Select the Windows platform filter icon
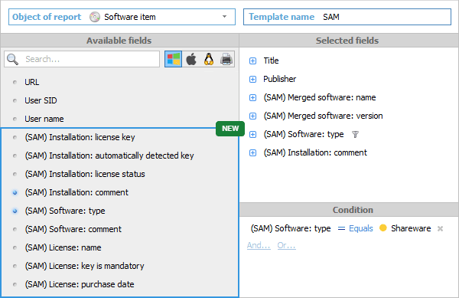The height and width of the screenshot is (298, 459). tap(174, 59)
